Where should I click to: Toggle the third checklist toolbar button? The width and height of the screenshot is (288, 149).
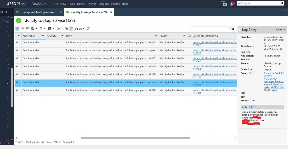click(27, 29)
